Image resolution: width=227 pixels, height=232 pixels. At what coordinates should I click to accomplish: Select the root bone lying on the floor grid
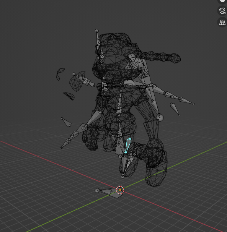pyautogui.click(x=109, y=192)
